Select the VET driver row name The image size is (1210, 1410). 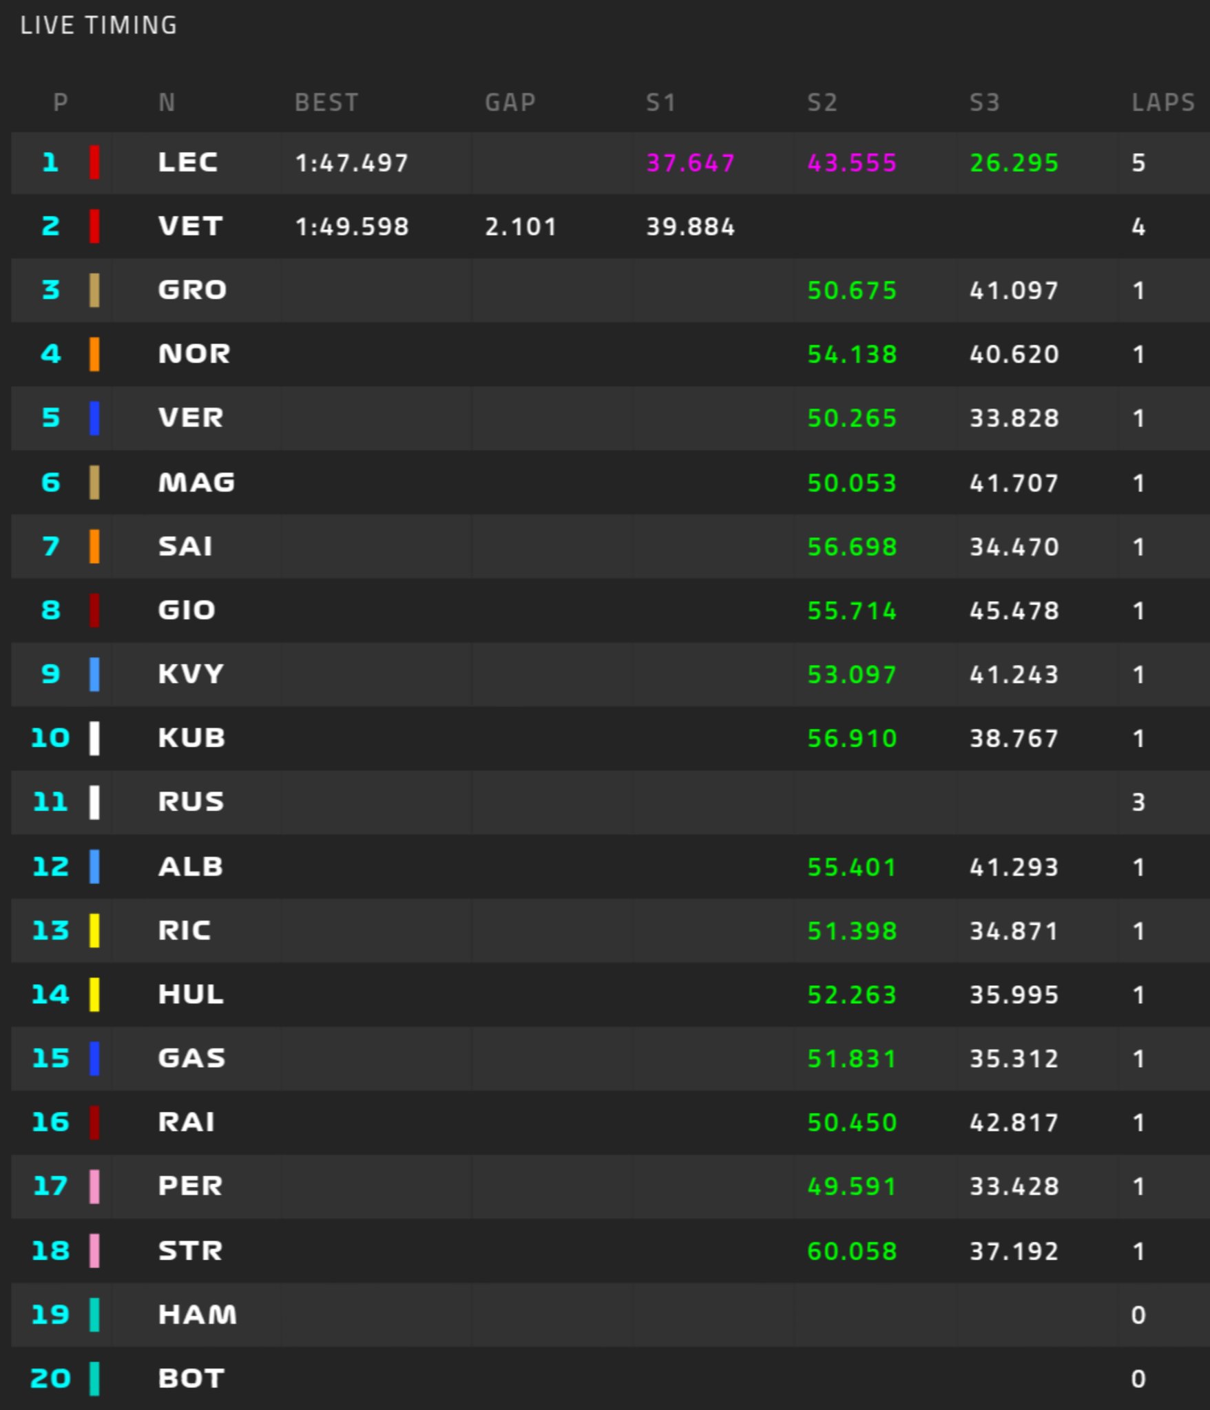tap(190, 227)
